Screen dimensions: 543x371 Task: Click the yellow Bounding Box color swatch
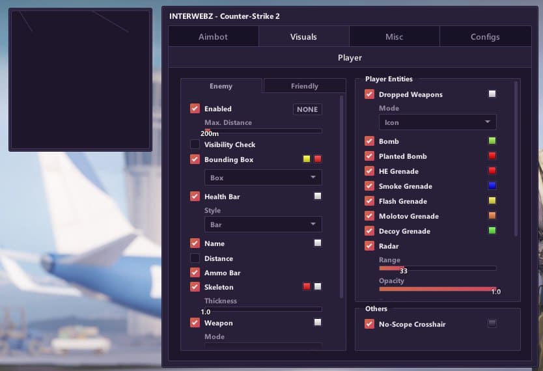coord(307,159)
